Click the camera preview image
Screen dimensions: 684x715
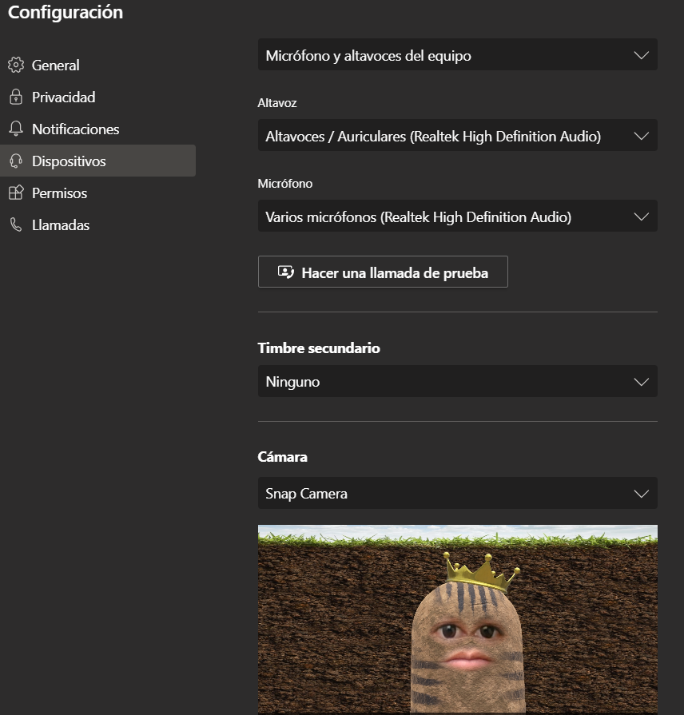point(457,620)
